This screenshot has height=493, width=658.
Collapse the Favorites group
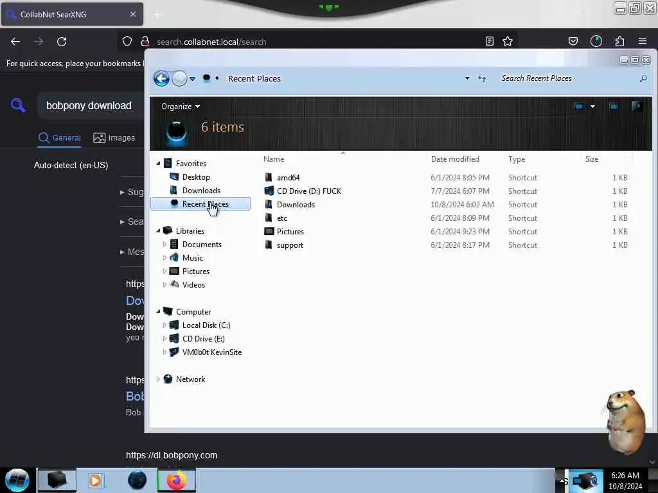click(x=158, y=164)
